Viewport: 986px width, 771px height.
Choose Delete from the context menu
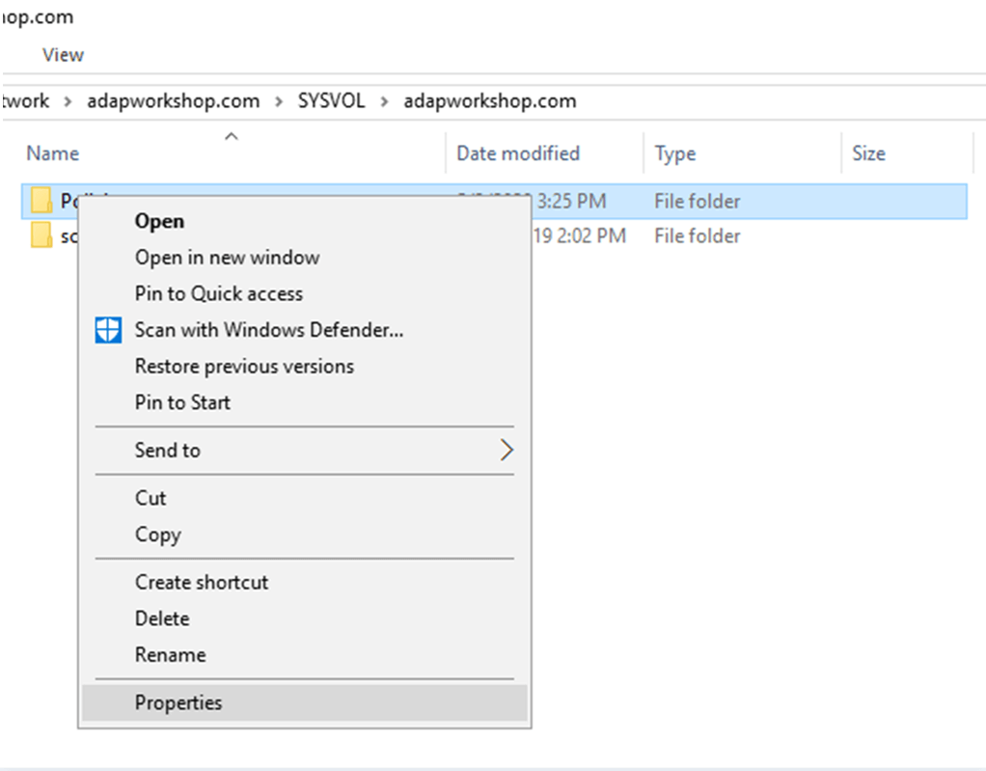coord(162,619)
